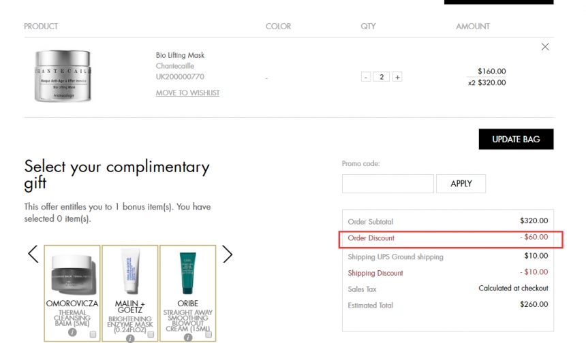Screen dimensions: 586x343
Task: Increase quantity with plus button
Action: click(x=397, y=77)
